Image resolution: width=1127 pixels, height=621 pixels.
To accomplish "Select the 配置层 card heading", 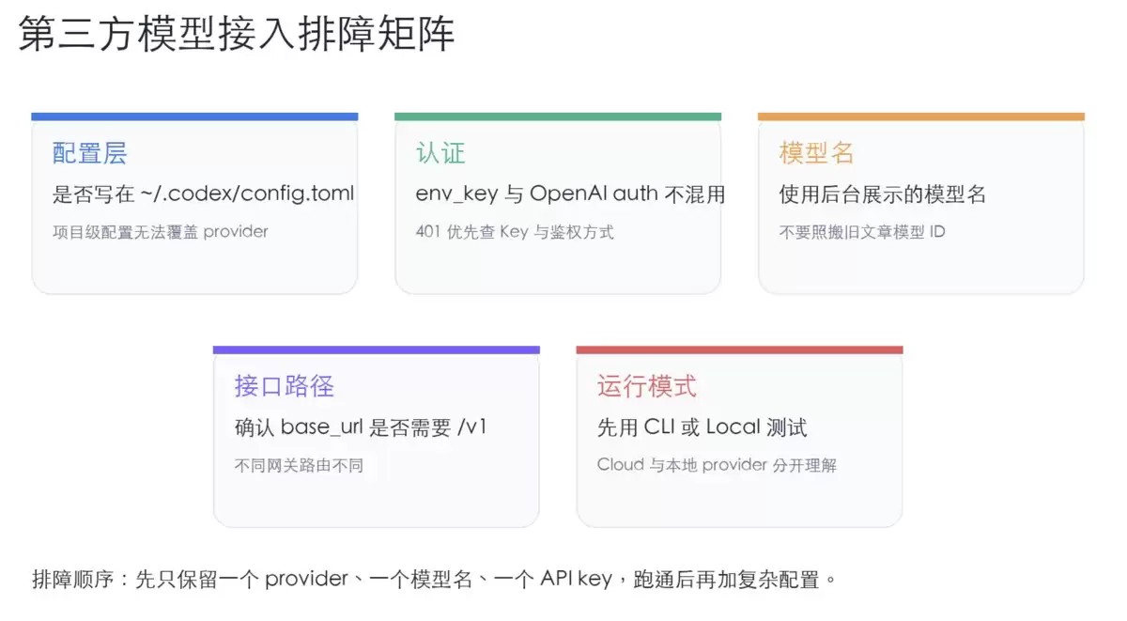I will [89, 153].
